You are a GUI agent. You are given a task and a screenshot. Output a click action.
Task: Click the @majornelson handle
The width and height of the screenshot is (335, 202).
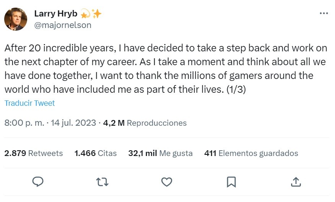click(63, 25)
